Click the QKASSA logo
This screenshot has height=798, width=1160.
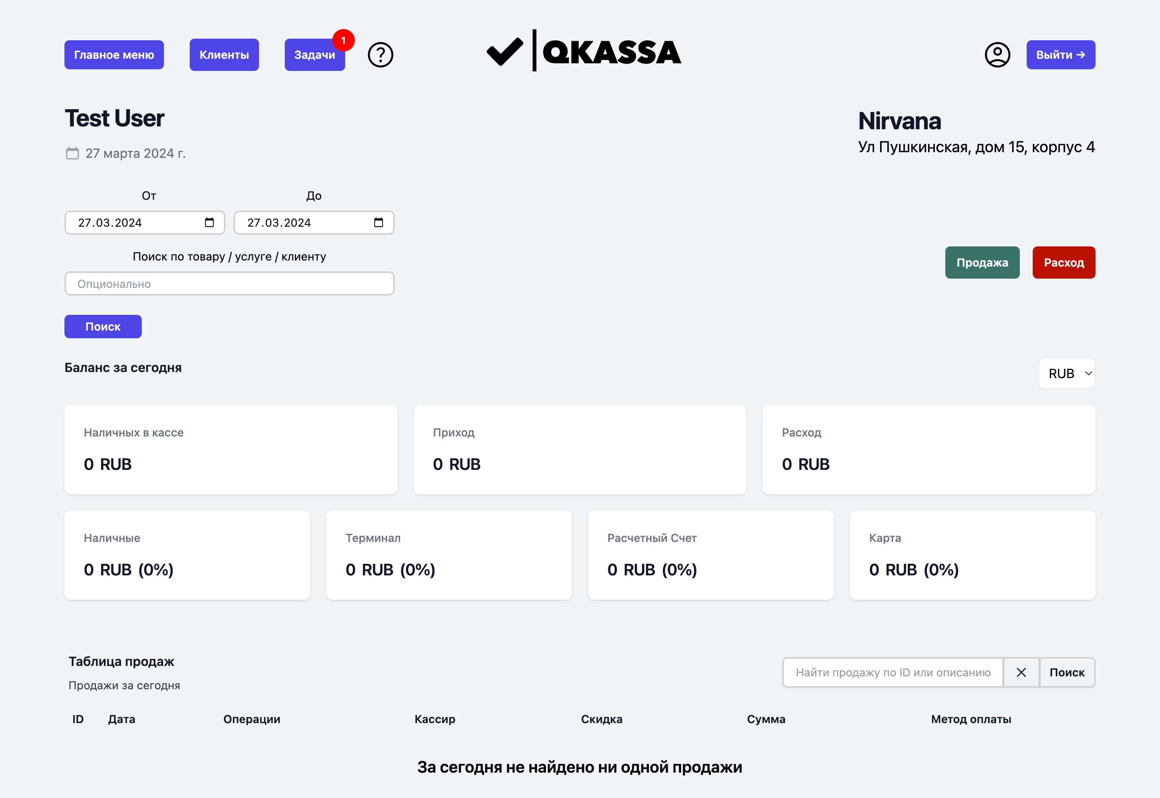click(584, 52)
